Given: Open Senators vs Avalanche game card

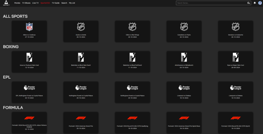Looking at the screenshot, I should tap(235, 31).
